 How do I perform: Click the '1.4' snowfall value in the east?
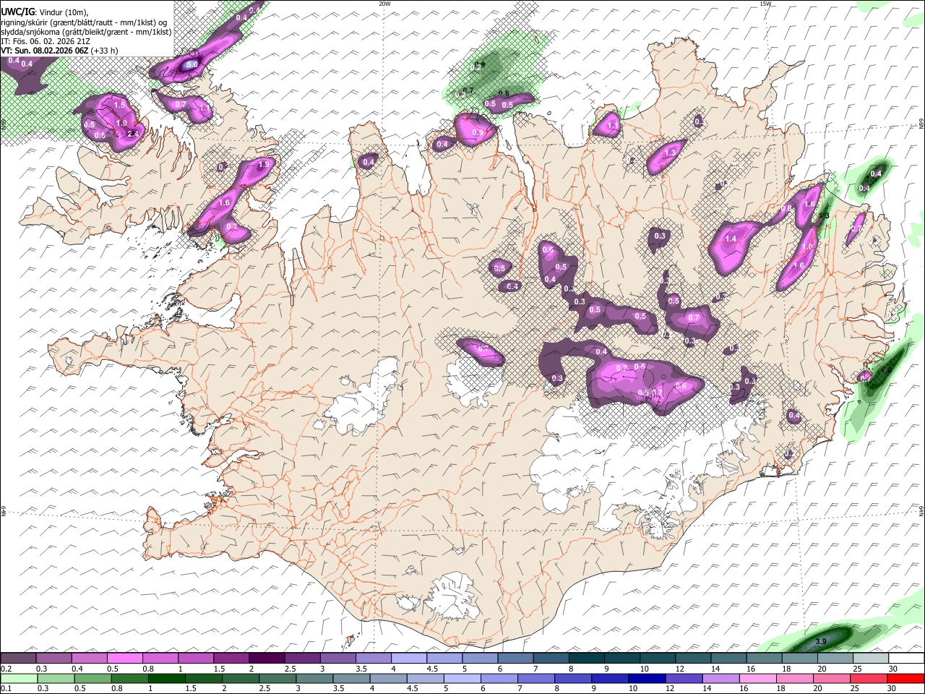click(x=731, y=239)
